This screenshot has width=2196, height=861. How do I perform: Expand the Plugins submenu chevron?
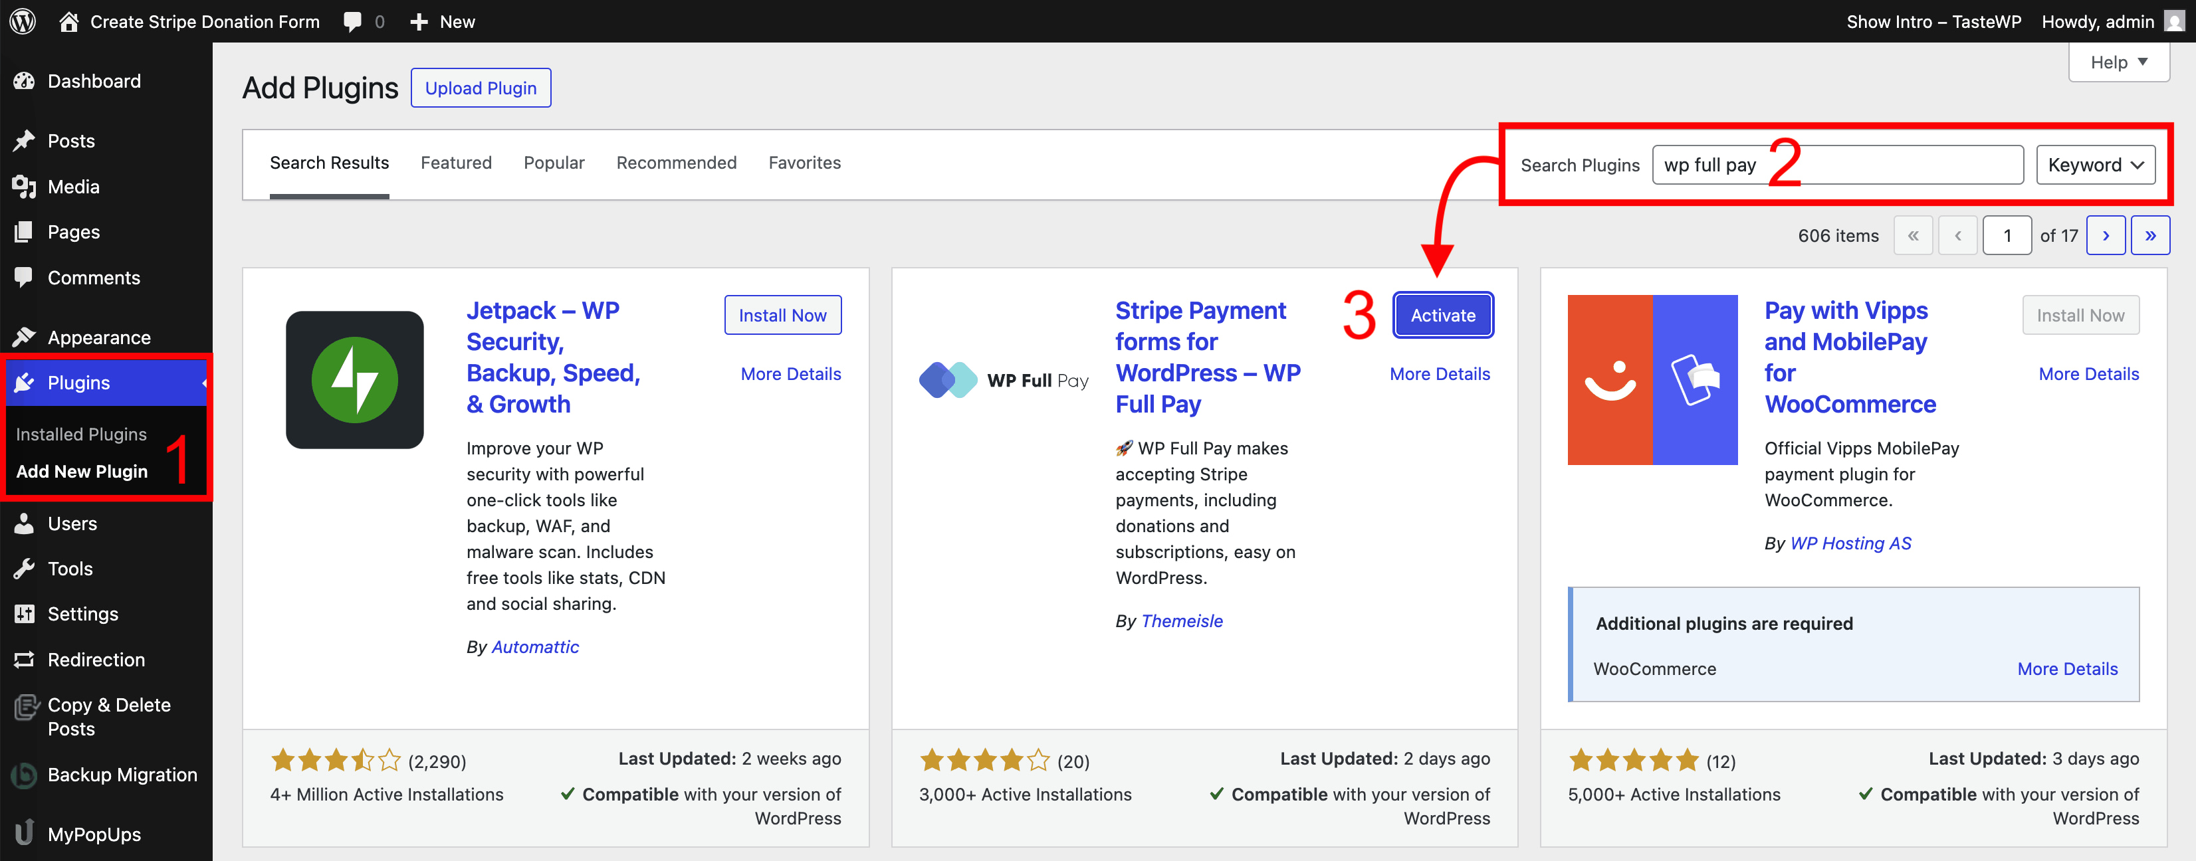(x=205, y=382)
